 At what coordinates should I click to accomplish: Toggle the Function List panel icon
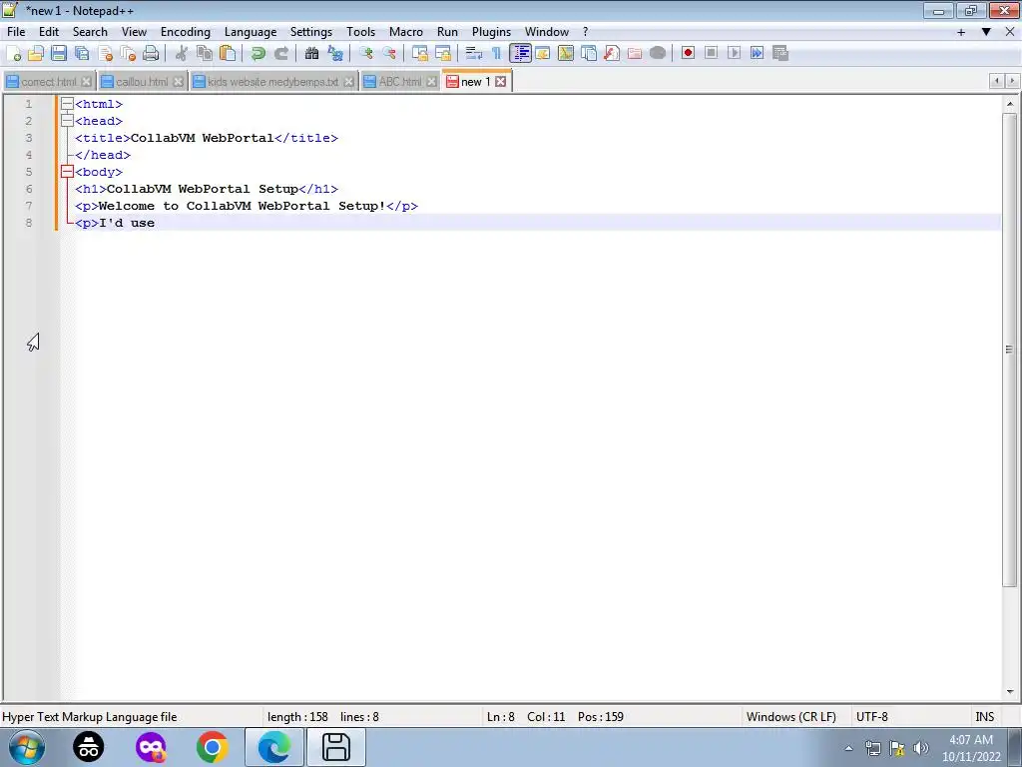click(612, 54)
